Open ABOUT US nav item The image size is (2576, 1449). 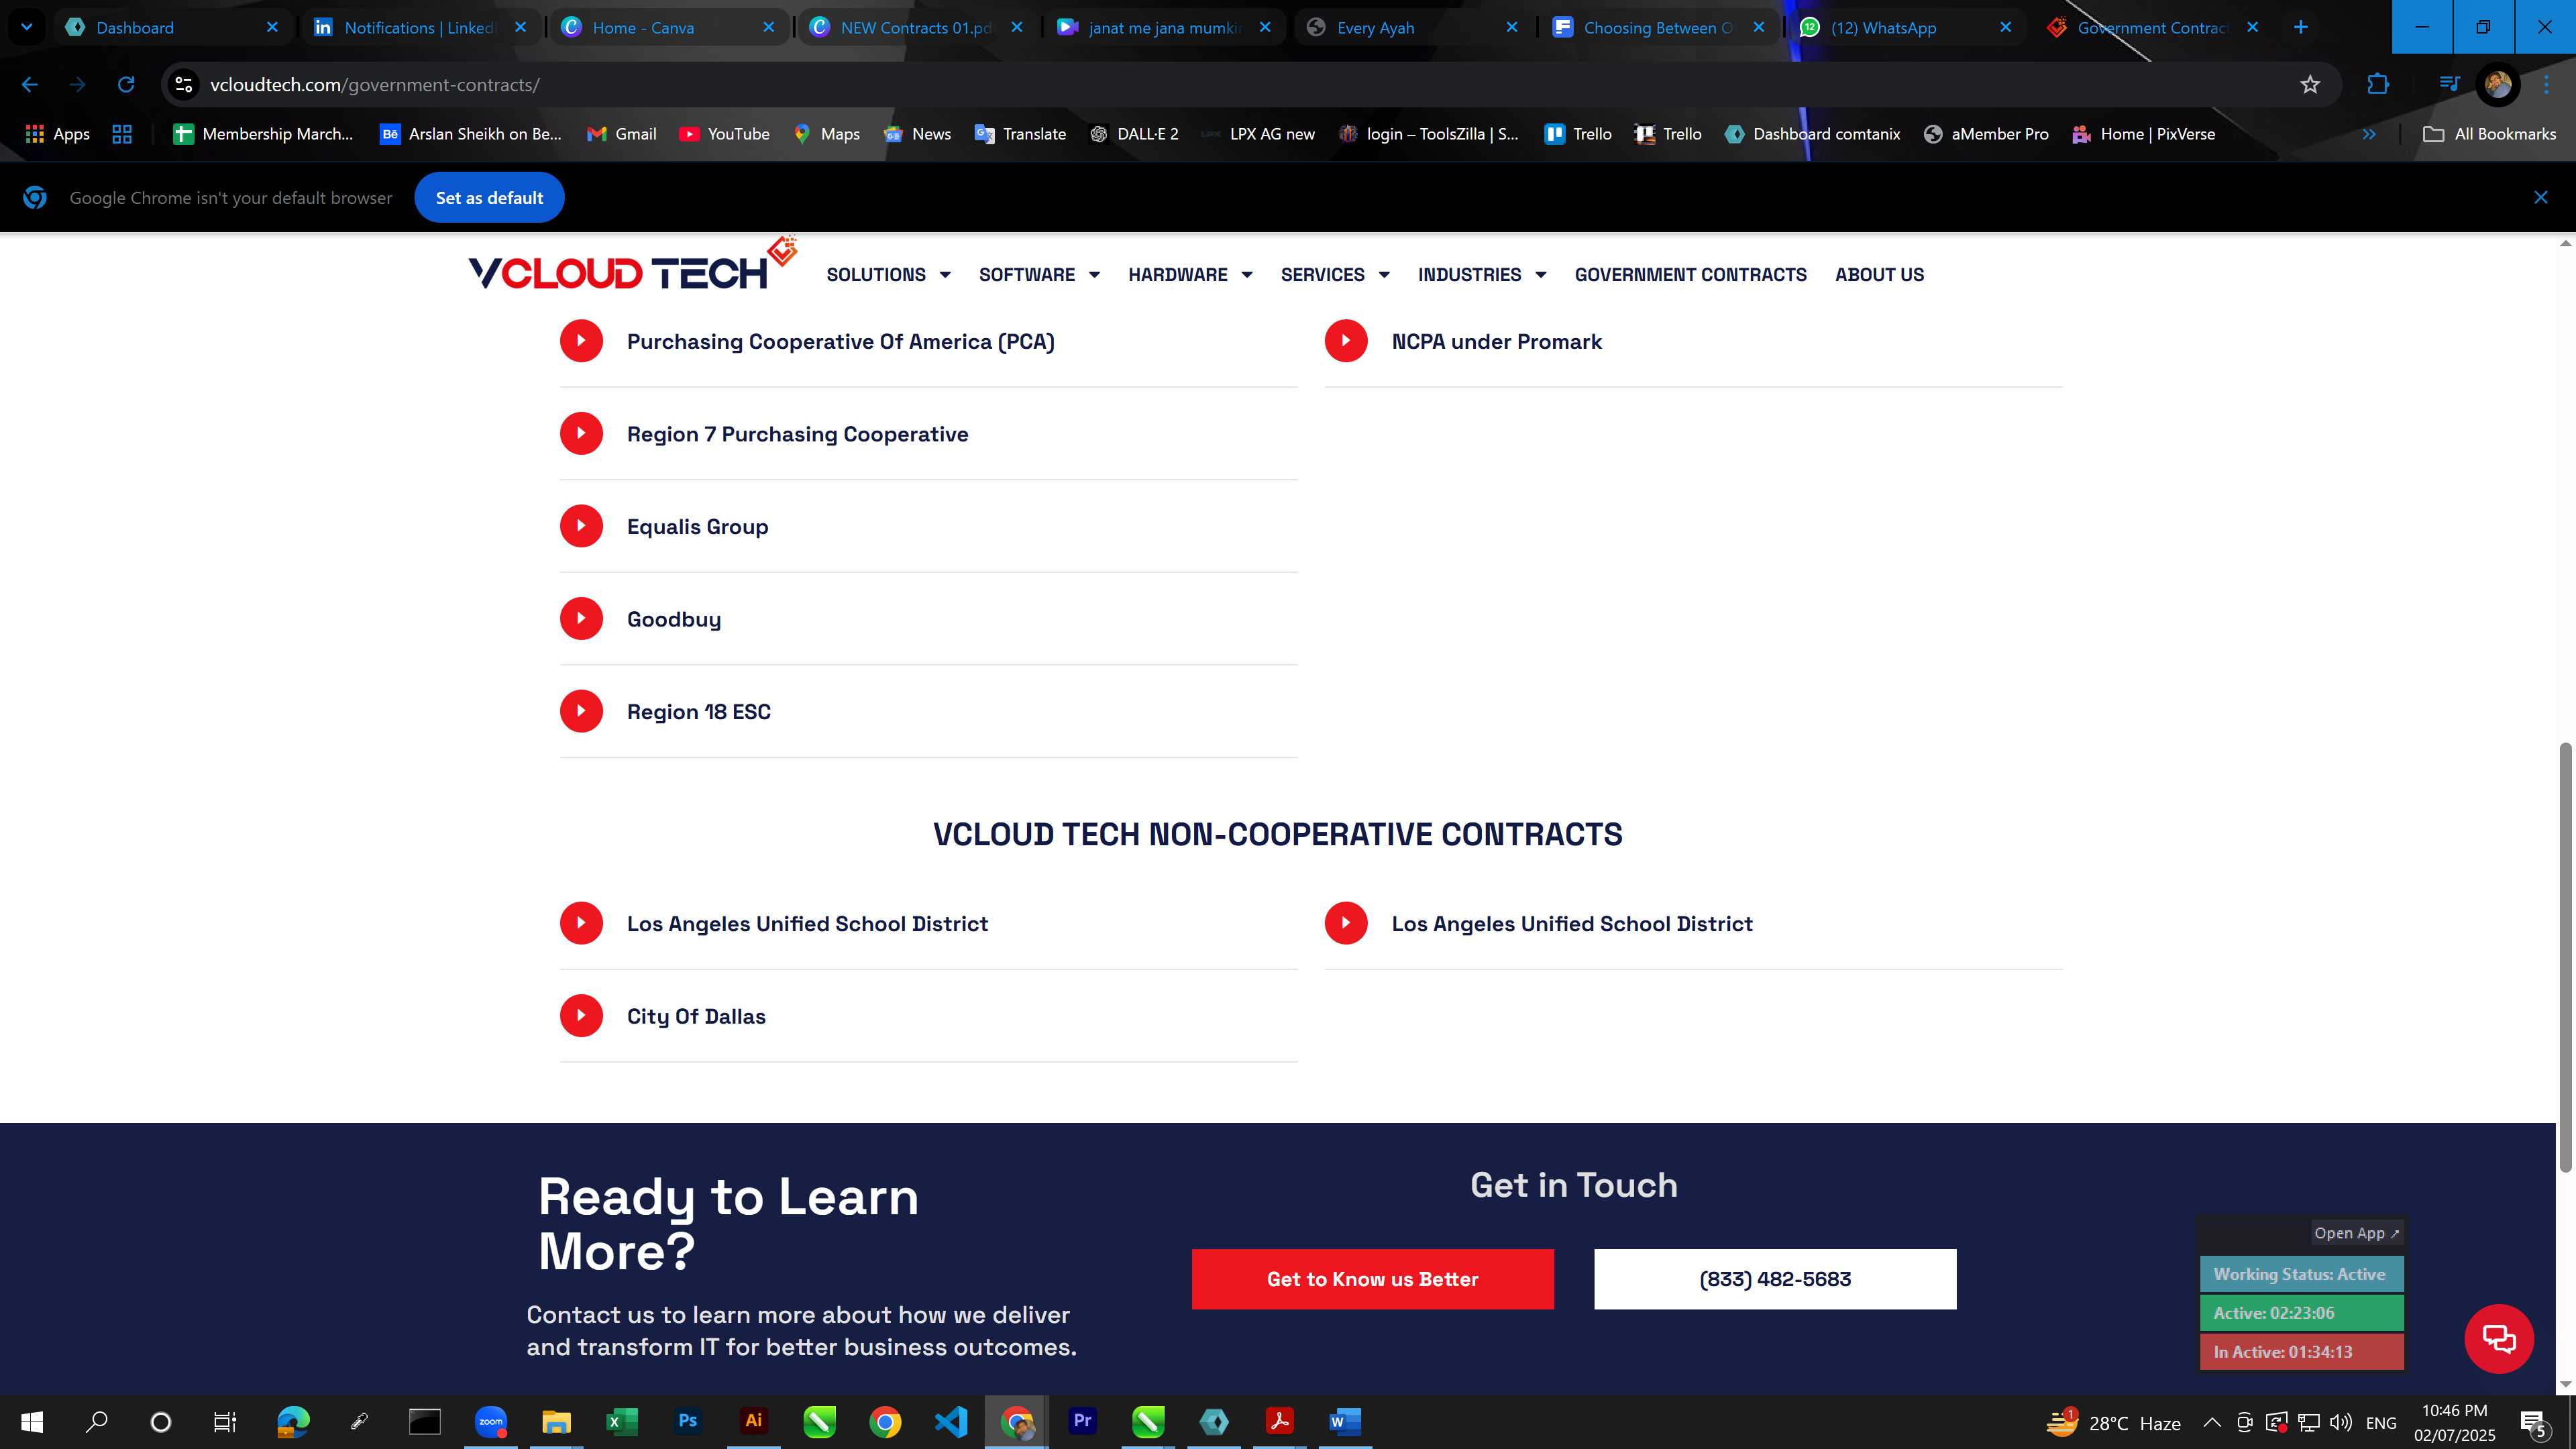[x=1879, y=274]
